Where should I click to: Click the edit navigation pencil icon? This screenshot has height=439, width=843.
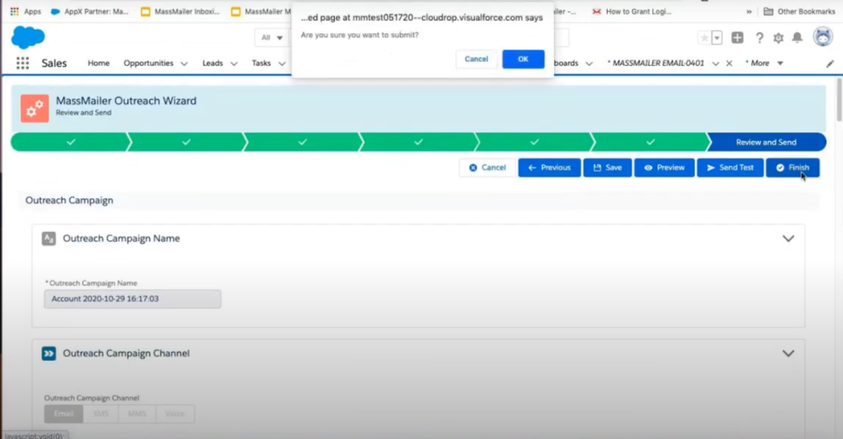tap(830, 63)
